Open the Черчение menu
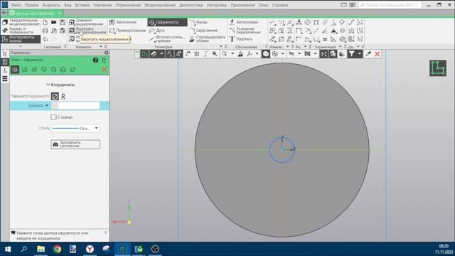This screenshot has width=455, height=256. click(x=102, y=5)
